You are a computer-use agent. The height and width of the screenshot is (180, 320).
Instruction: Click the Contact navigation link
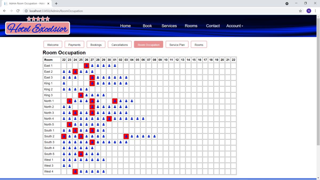click(213, 26)
